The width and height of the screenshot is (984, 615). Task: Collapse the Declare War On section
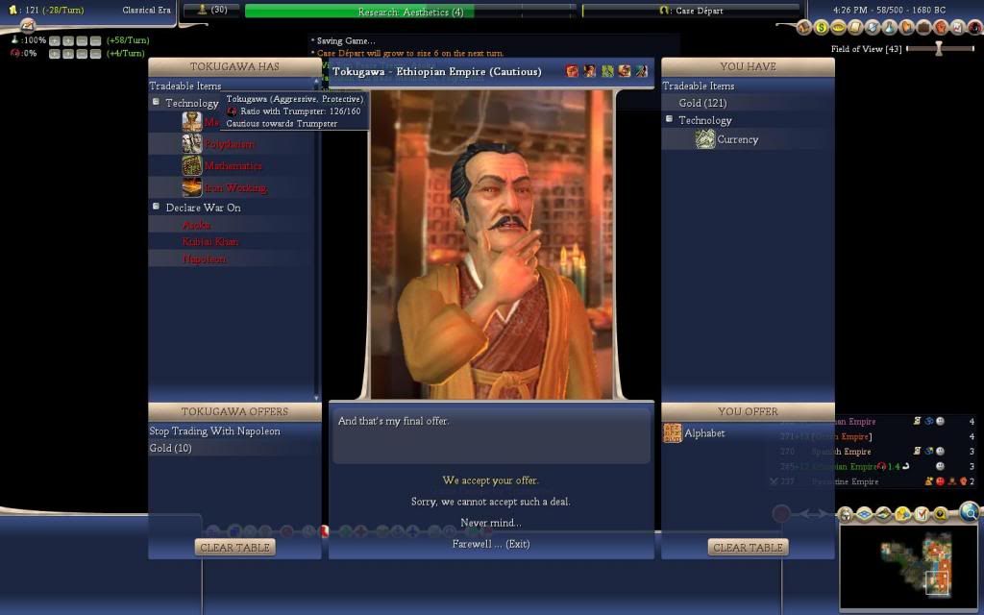point(156,207)
